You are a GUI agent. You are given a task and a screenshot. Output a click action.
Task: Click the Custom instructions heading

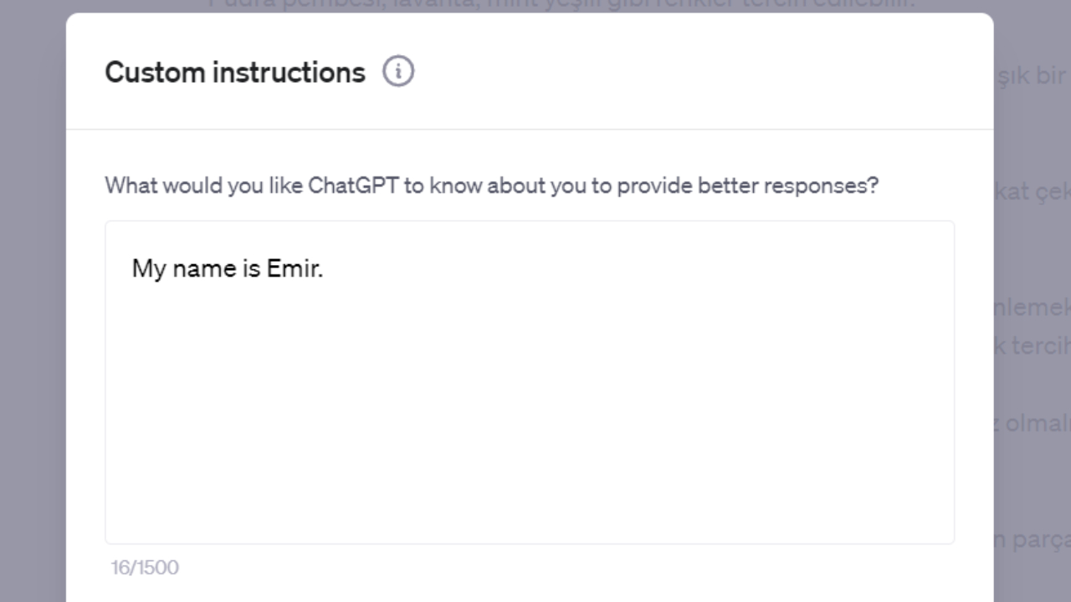pos(234,73)
